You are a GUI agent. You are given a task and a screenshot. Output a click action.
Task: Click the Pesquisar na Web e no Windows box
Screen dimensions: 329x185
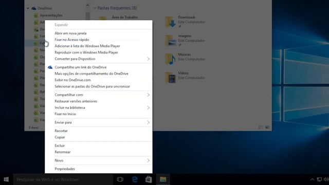click(x=63, y=179)
